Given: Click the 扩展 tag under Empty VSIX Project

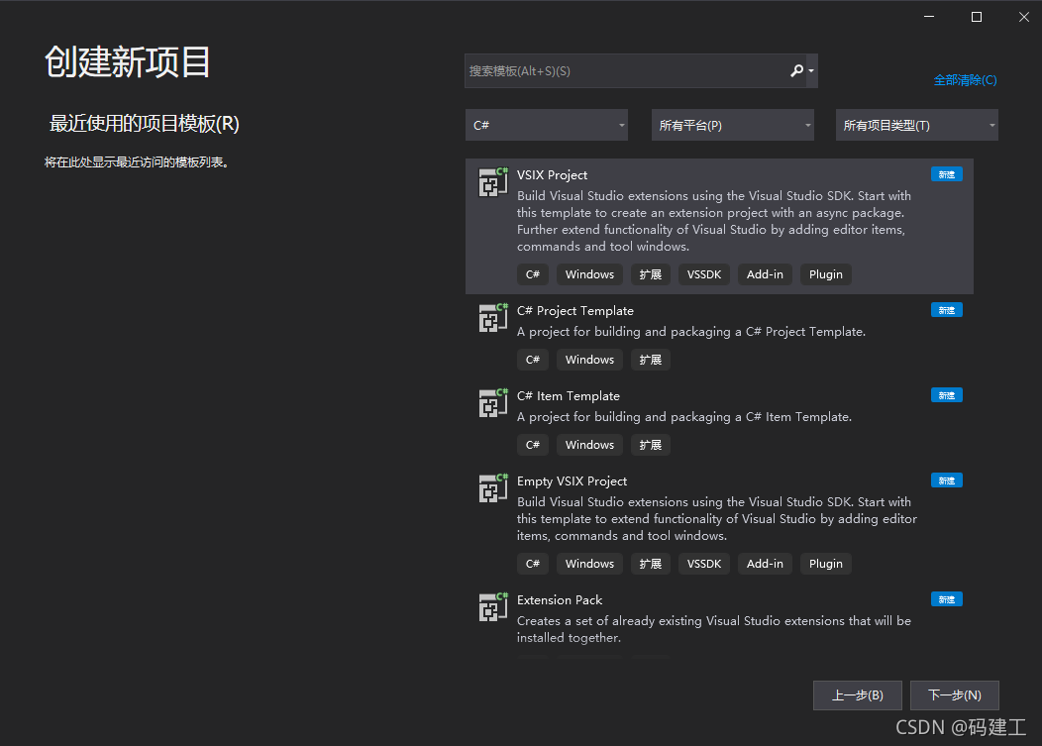Looking at the screenshot, I should (651, 563).
